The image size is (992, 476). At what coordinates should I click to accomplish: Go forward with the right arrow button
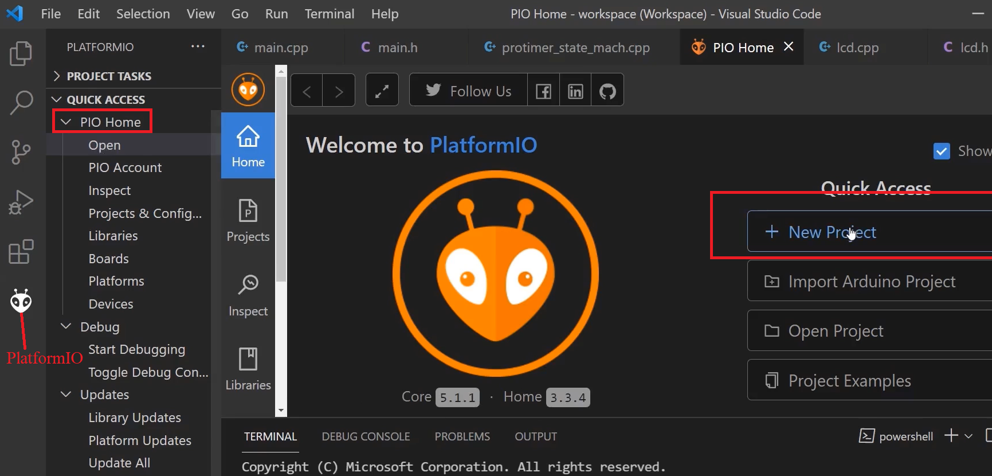(339, 91)
